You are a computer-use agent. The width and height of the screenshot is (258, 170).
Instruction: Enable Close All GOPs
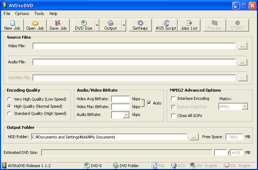(x=173, y=116)
